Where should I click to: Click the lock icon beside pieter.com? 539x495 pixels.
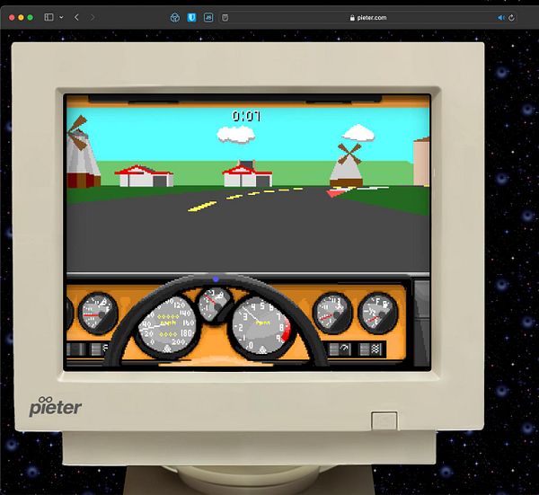click(352, 18)
